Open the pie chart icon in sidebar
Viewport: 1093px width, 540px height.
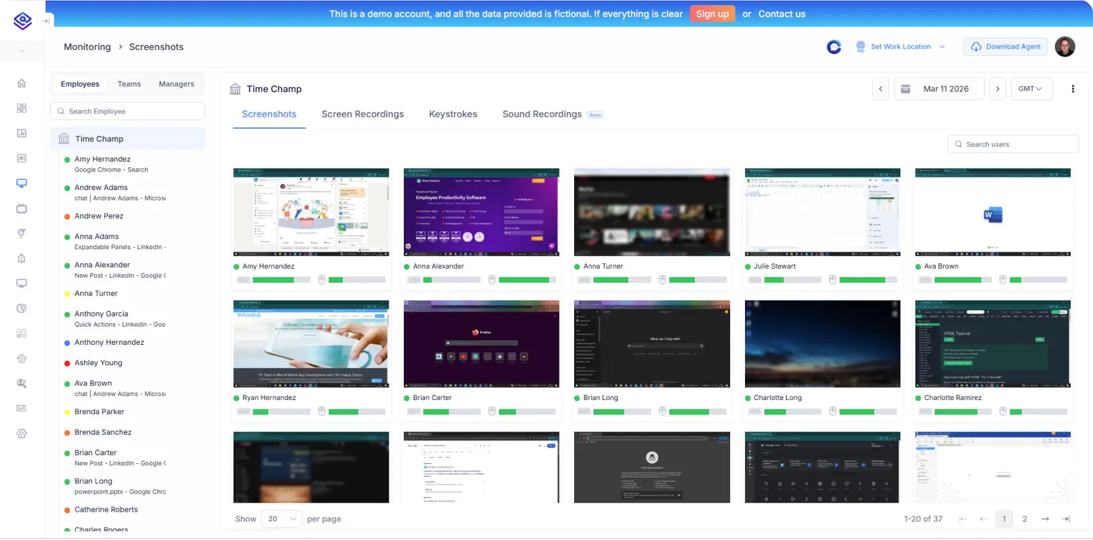pos(22,308)
